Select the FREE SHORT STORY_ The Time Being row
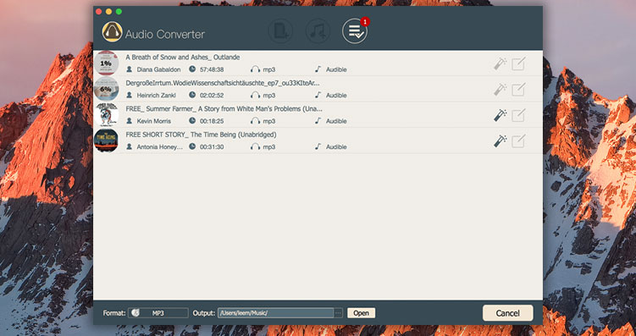Screen dimensions: 636x336 318,140
